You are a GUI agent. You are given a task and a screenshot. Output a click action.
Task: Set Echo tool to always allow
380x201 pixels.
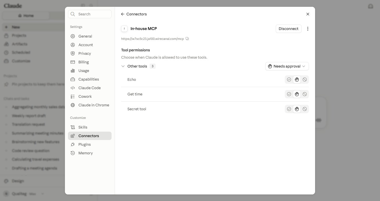coord(289,80)
